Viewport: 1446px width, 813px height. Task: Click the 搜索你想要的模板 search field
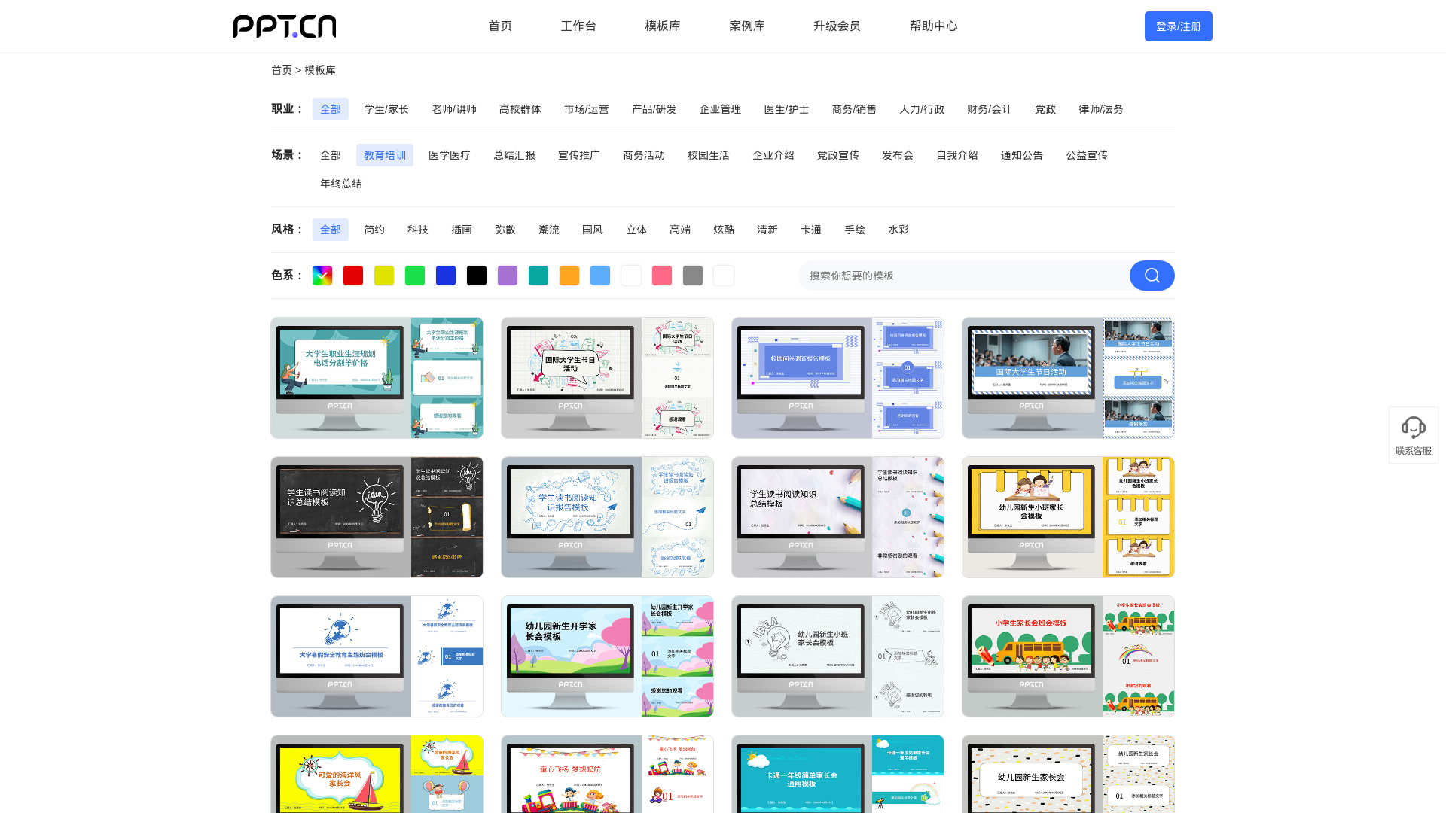pyautogui.click(x=964, y=276)
